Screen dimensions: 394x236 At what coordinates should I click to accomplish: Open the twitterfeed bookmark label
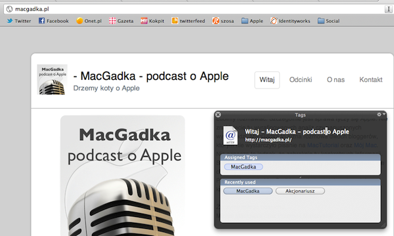point(192,21)
